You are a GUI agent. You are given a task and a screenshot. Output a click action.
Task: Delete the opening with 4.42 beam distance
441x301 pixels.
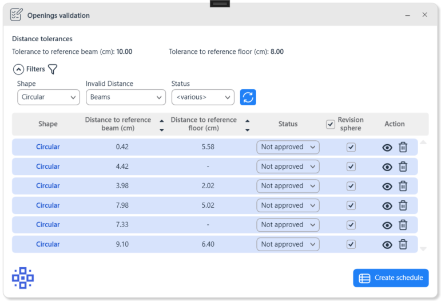pyautogui.click(x=403, y=167)
